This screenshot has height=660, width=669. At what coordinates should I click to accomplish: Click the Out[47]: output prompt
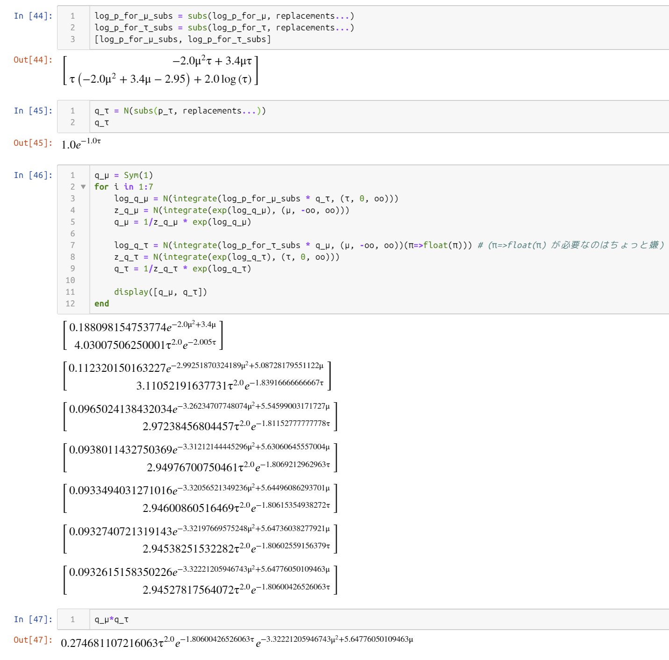pos(33,640)
